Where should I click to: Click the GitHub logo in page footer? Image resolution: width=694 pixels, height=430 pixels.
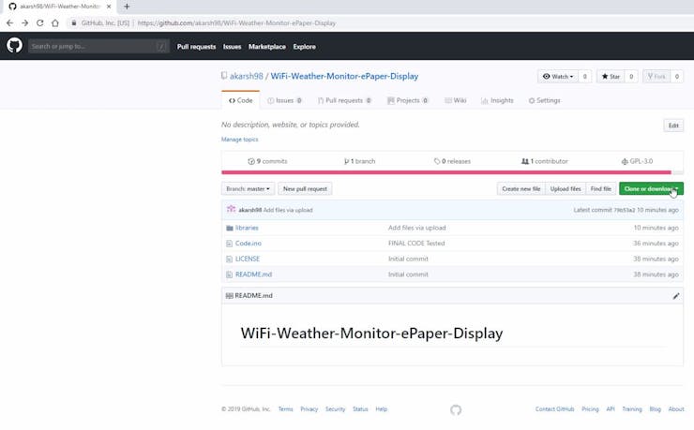[456, 409]
